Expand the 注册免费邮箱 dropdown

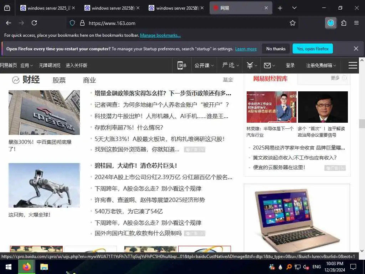coord(321,66)
